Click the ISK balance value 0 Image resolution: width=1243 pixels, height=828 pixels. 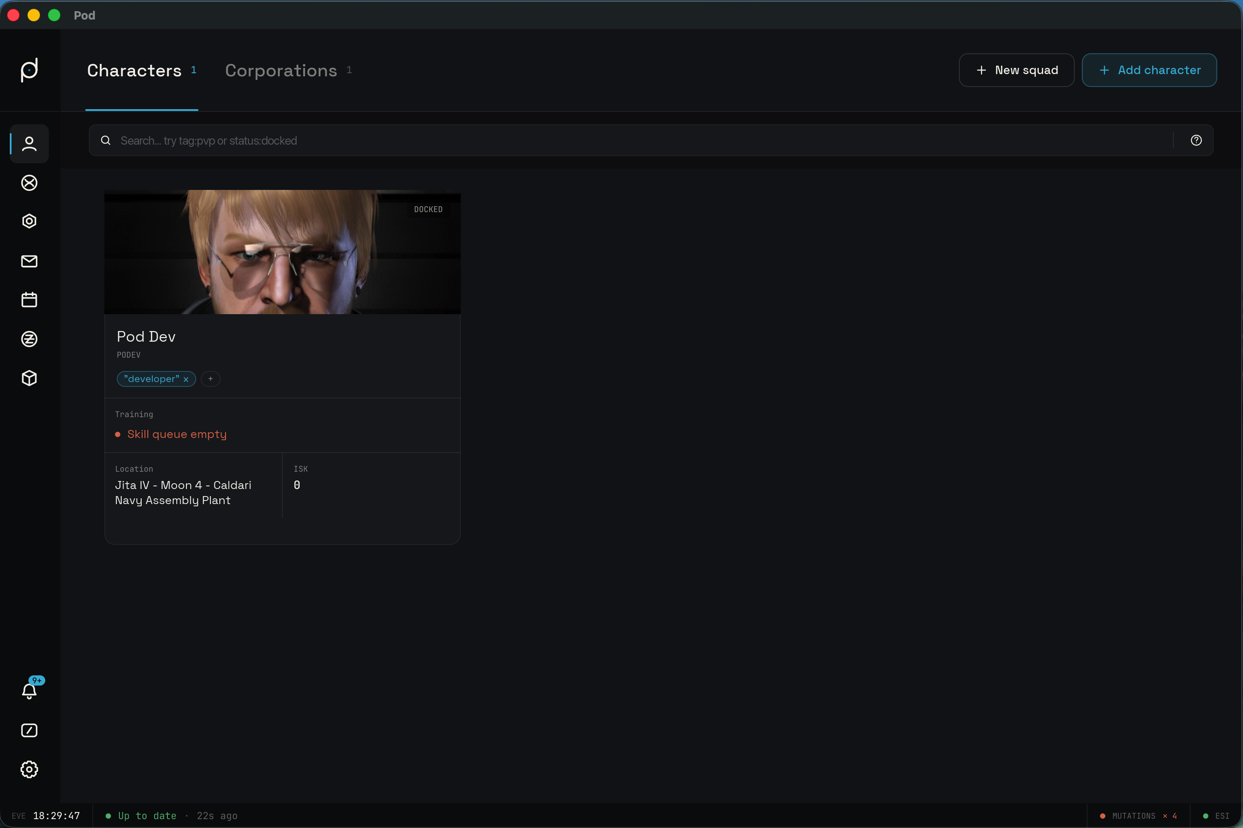pyautogui.click(x=297, y=485)
